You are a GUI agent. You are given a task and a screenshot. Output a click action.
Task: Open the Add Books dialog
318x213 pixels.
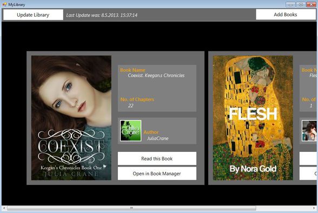coord(285,15)
